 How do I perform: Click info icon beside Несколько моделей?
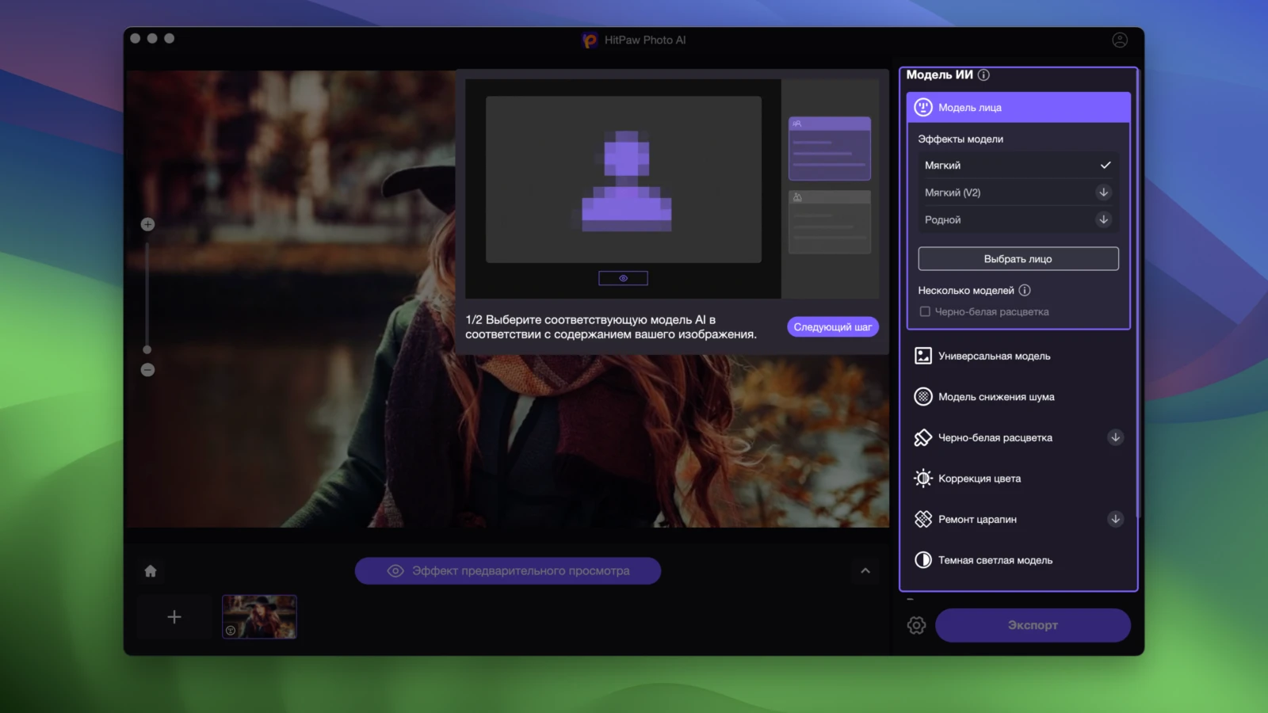pos(1025,291)
